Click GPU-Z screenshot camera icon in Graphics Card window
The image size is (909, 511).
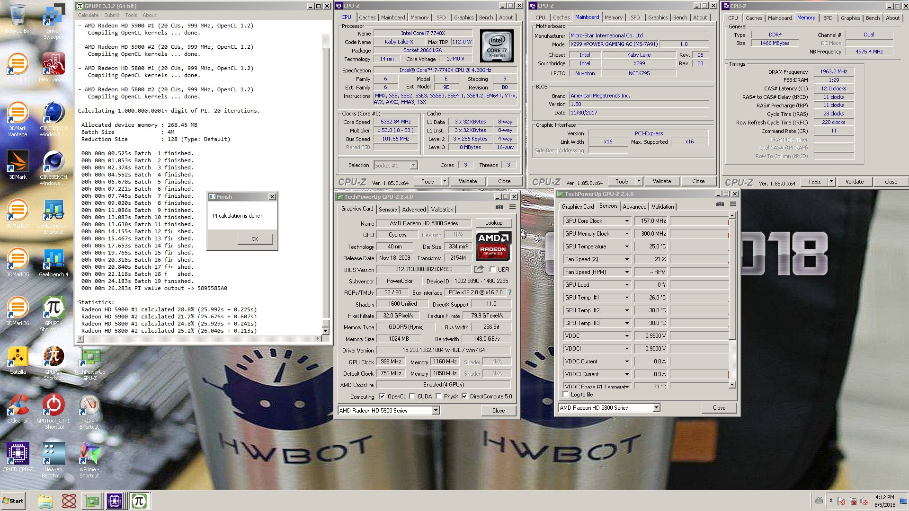click(499, 207)
